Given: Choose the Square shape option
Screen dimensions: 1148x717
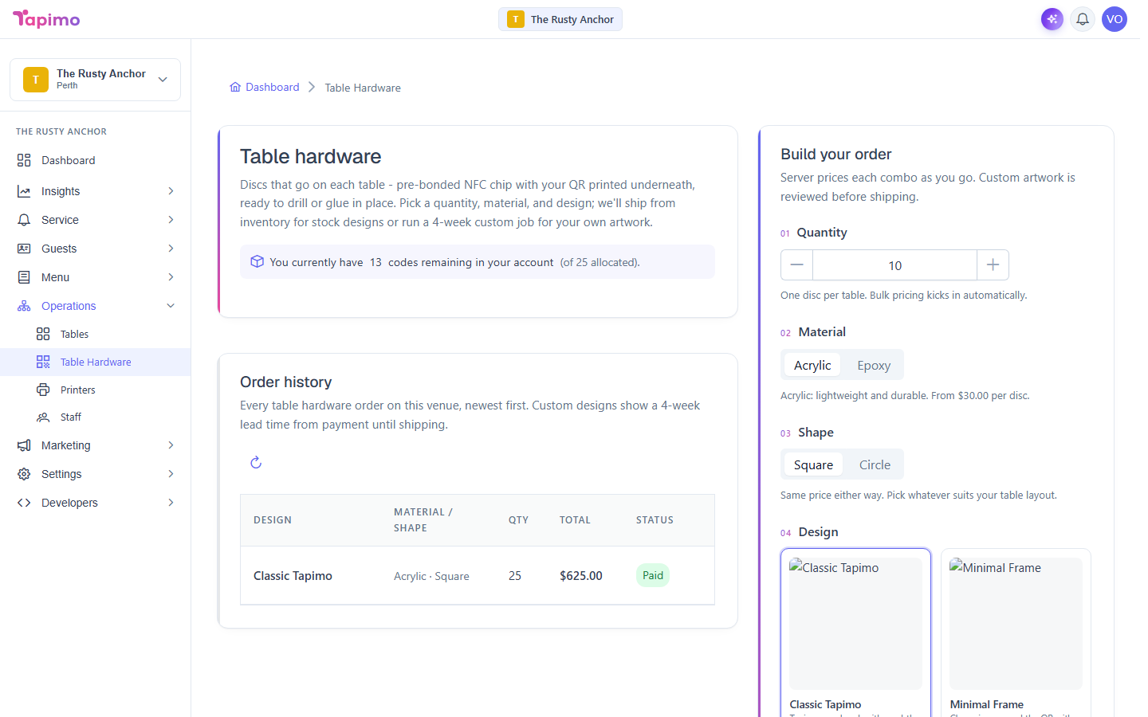Looking at the screenshot, I should click(813, 464).
